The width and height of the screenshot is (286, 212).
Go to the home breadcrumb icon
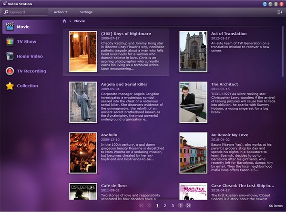(64, 21)
